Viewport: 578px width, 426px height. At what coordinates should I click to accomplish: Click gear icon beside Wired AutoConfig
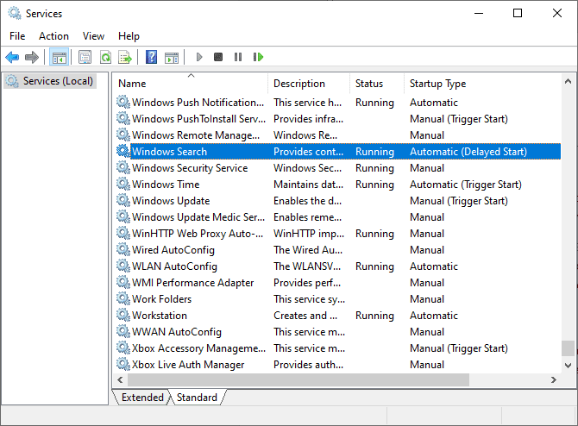click(123, 249)
